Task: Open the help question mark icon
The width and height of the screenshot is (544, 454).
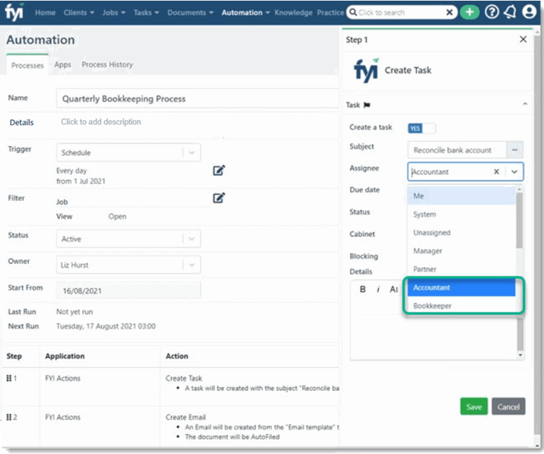Action: (x=492, y=12)
